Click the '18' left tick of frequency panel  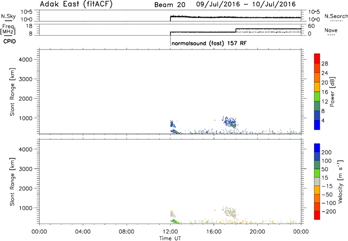pos(29,26)
